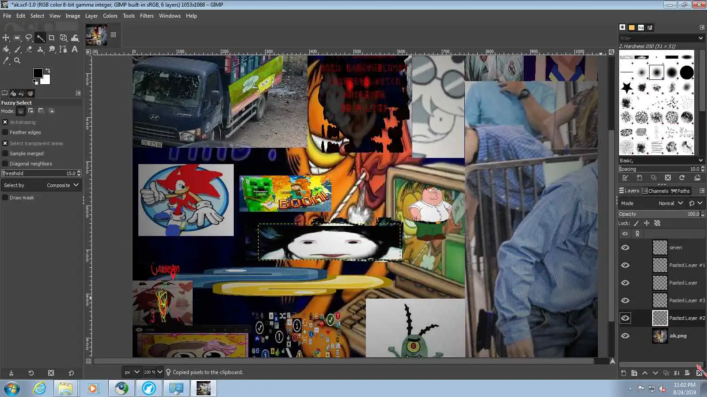Viewport: 707px width, 397px height.
Task: Click the foreground color swatch
Action: point(38,73)
